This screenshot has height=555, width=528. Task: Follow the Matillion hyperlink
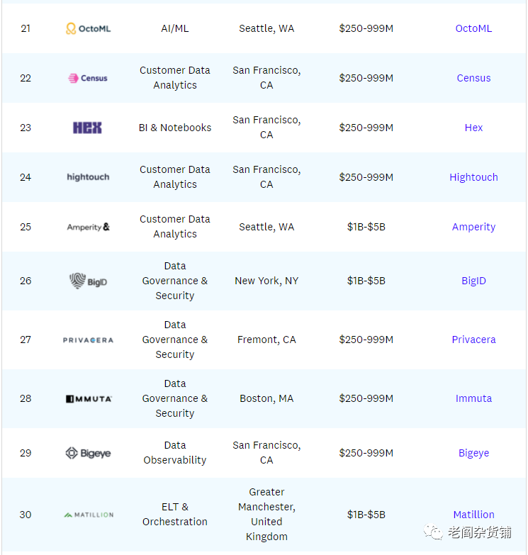(473, 515)
